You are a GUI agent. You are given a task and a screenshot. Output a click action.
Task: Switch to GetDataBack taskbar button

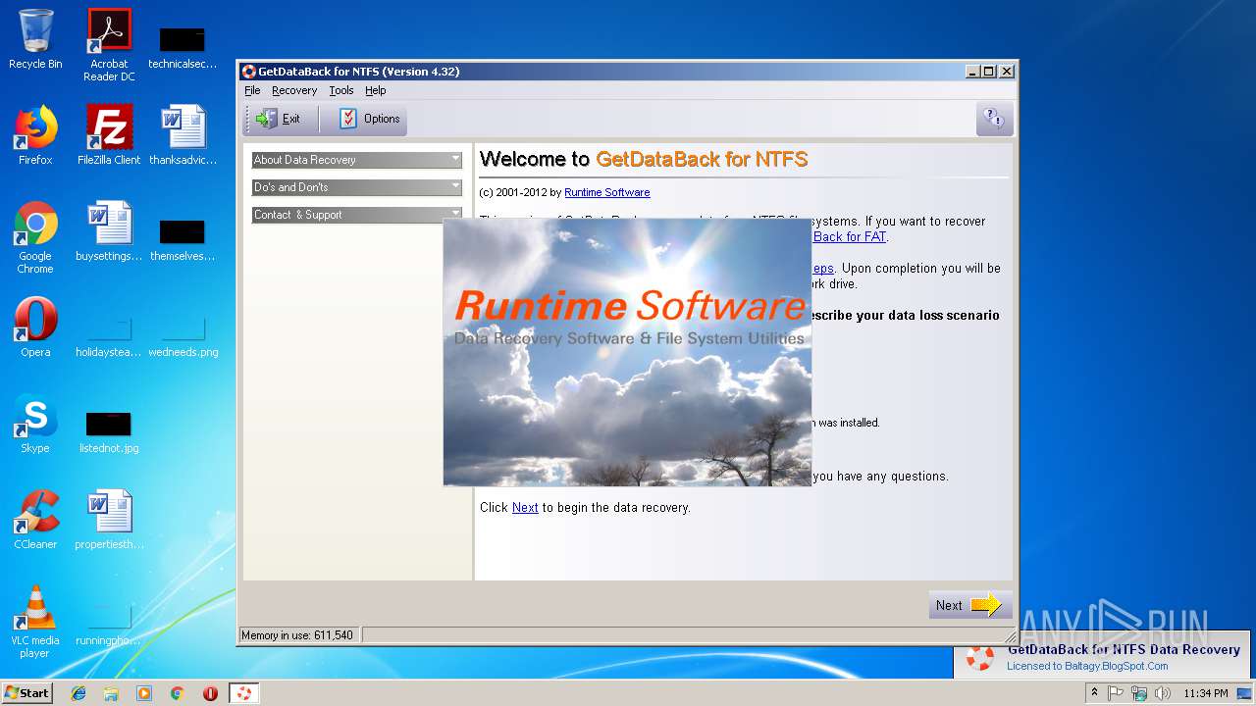tap(244, 693)
